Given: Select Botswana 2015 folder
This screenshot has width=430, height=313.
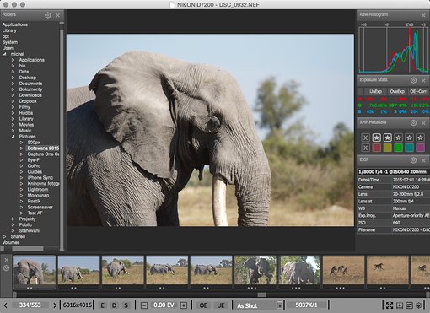Looking at the screenshot, I should [x=43, y=148].
